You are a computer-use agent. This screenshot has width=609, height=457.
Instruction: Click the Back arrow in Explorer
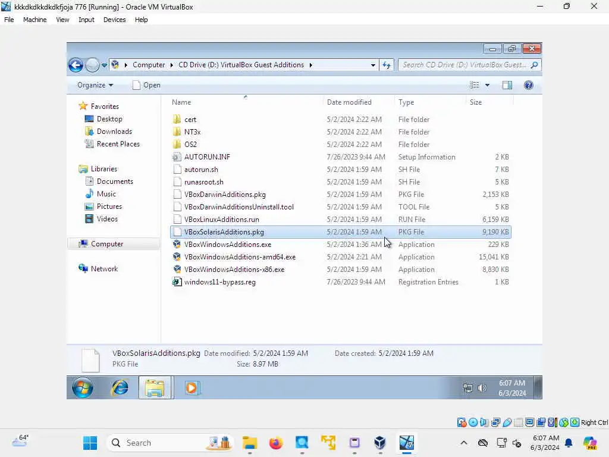pyautogui.click(x=76, y=65)
